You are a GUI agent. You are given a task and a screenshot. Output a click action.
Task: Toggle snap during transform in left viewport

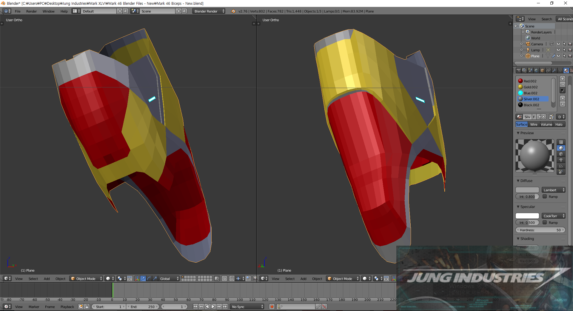pyautogui.click(x=232, y=278)
